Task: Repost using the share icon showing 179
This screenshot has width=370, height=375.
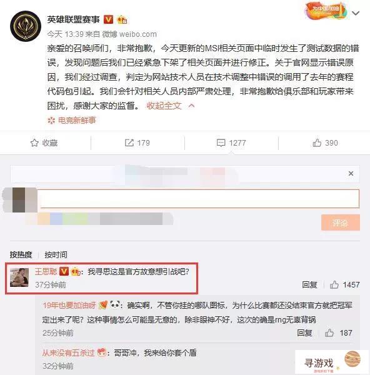Action: coord(137,142)
